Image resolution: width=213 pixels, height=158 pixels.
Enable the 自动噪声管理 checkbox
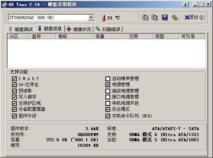[108, 79]
